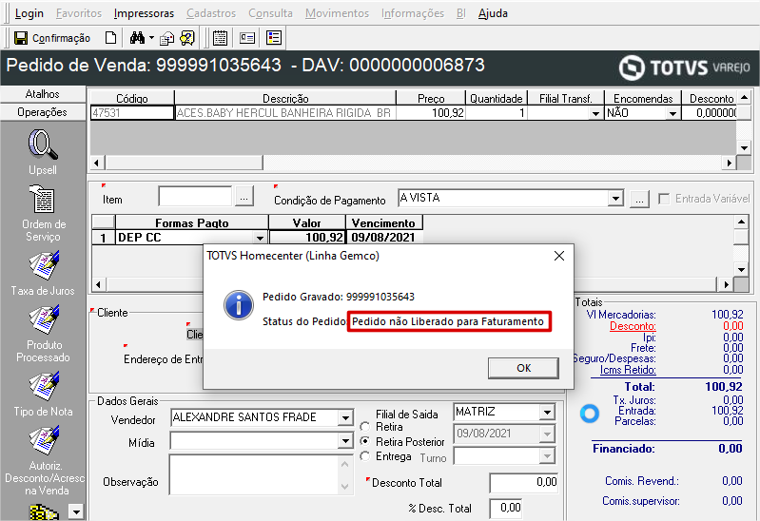Expand the Mídia dropdown

click(x=345, y=441)
